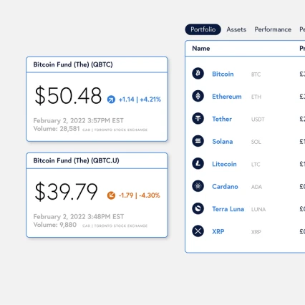Switch to the Assets tab
This screenshot has width=305, height=305.
(x=236, y=29)
